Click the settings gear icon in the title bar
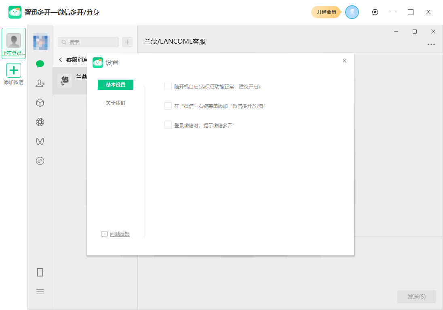Image resolution: width=443 pixels, height=310 pixels. [375, 12]
